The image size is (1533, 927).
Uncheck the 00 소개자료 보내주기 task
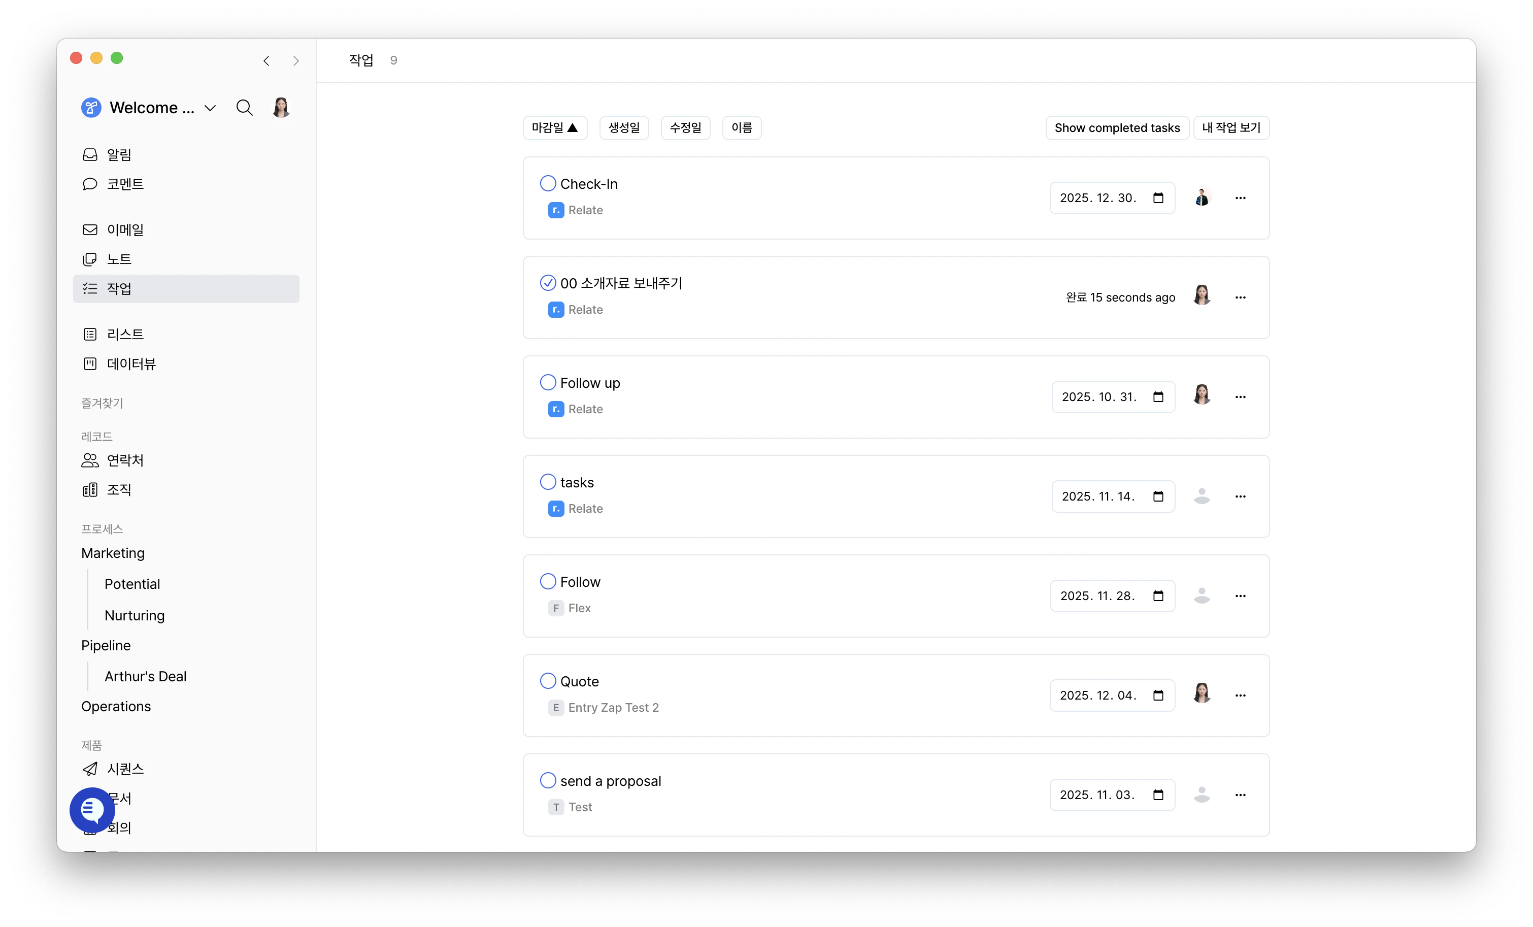click(x=548, y=283)
